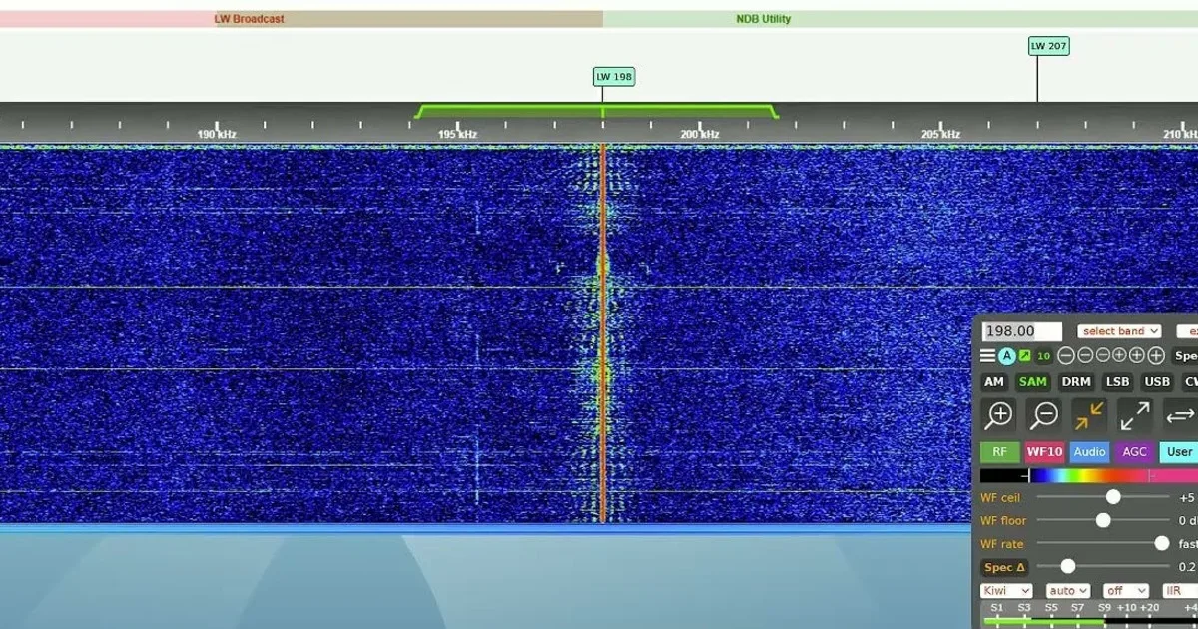Zoom out using the magnifier minus icon
The width and height of the screenshot is (1198, 629).
tap(1044, 414)
